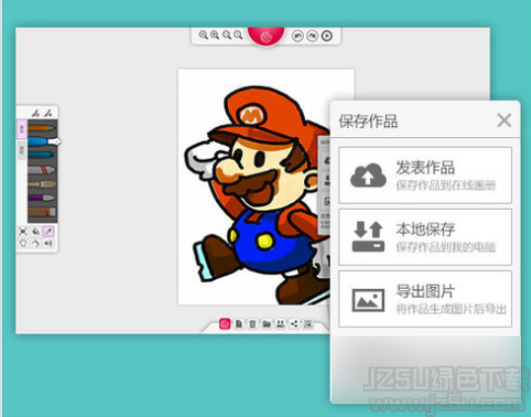Click the cloud upload icon
The image size is (531, 417).
368,175
